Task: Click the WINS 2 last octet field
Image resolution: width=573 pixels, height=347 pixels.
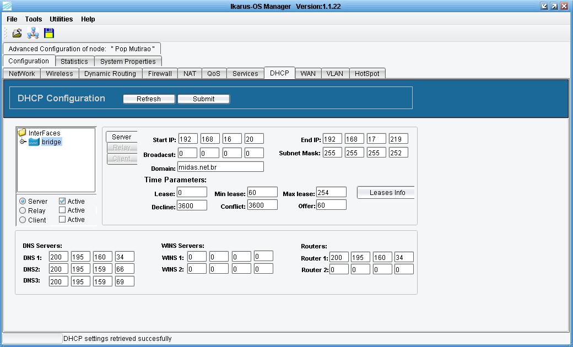Action: coord(263,269)
